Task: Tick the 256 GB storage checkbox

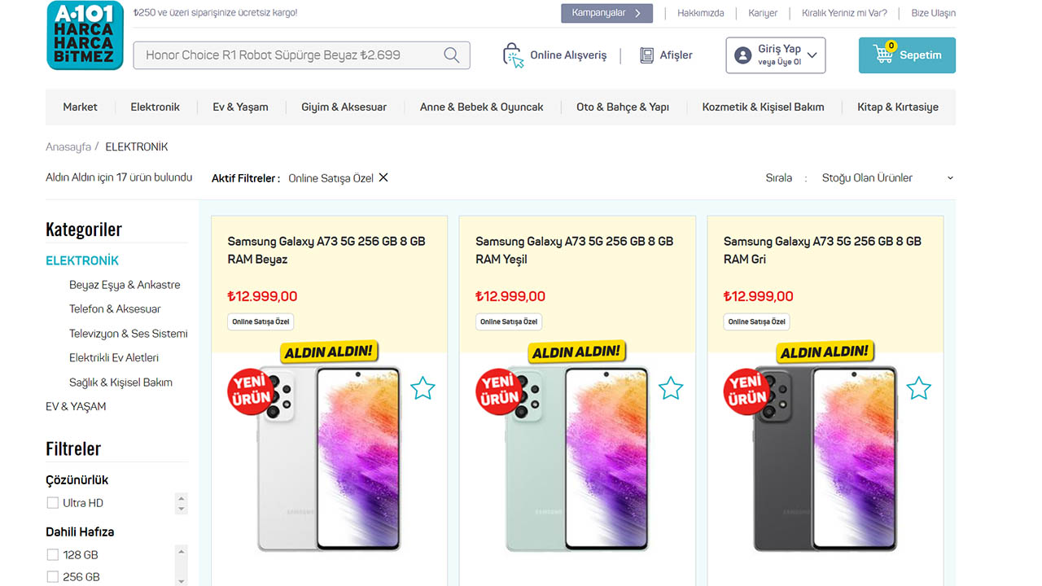Action: (x=53, y=577)
